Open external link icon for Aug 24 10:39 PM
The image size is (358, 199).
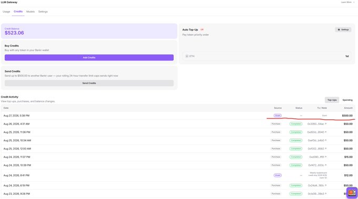(325, 165)
